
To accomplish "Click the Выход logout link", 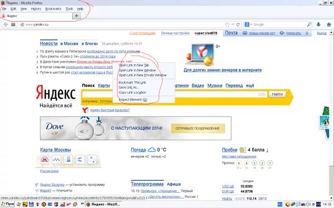I will pos(322,33).
